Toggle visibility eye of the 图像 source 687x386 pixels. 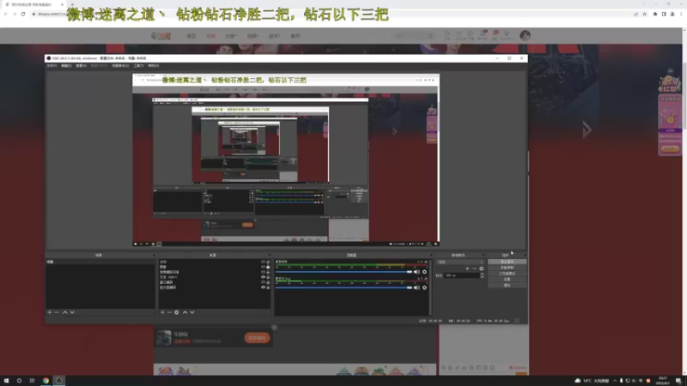264,267
